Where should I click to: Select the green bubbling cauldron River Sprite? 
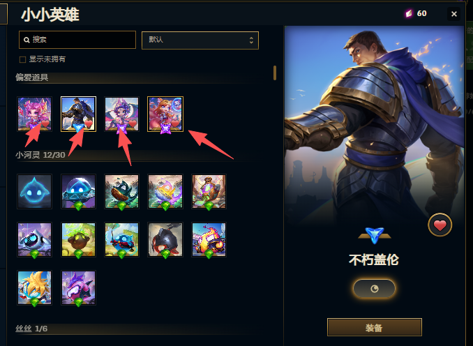click(x=78, y=240)
